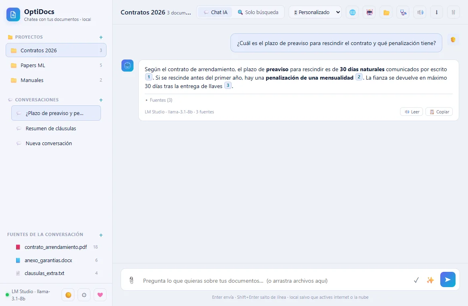Click the CONVERSACIONES section header

coord(37,100)
